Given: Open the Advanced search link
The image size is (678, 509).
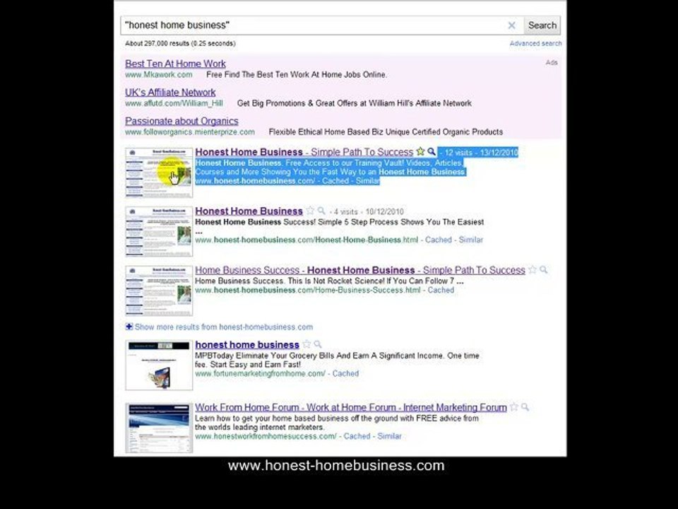Looking at the screenshot, I should tap(535, 44).
